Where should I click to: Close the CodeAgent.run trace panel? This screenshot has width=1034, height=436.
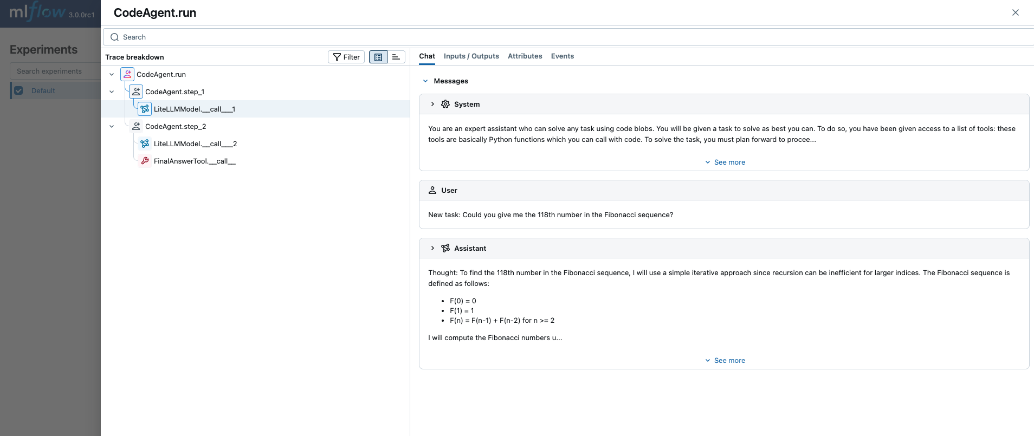click(1015, 12)
